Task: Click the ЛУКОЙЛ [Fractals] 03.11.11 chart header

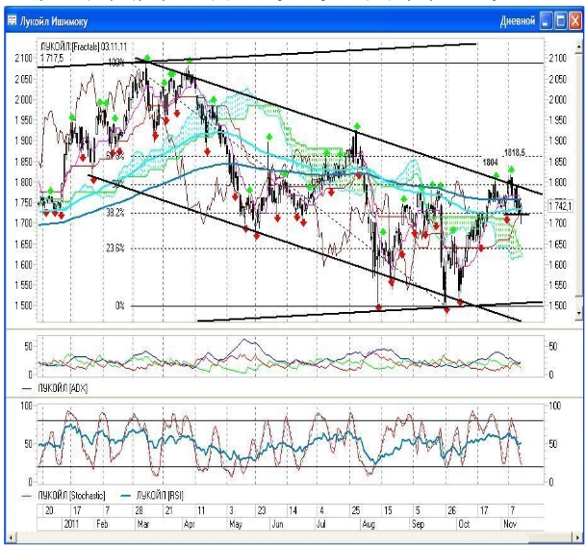Action: (84, 47)
